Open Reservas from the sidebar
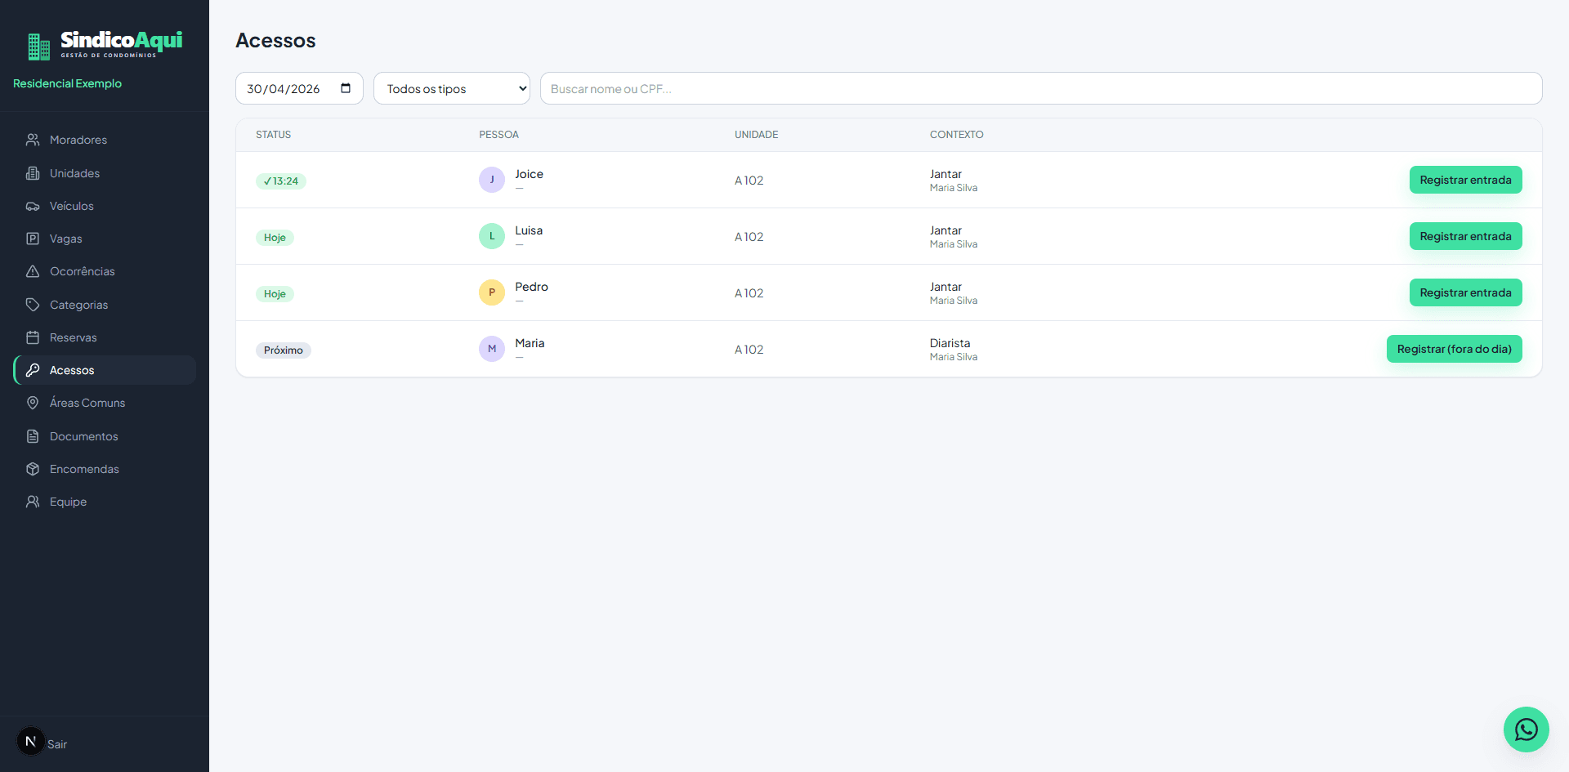Image resolution: width=1569 pixels, height=772 pixels. click(x=105, y=337)
